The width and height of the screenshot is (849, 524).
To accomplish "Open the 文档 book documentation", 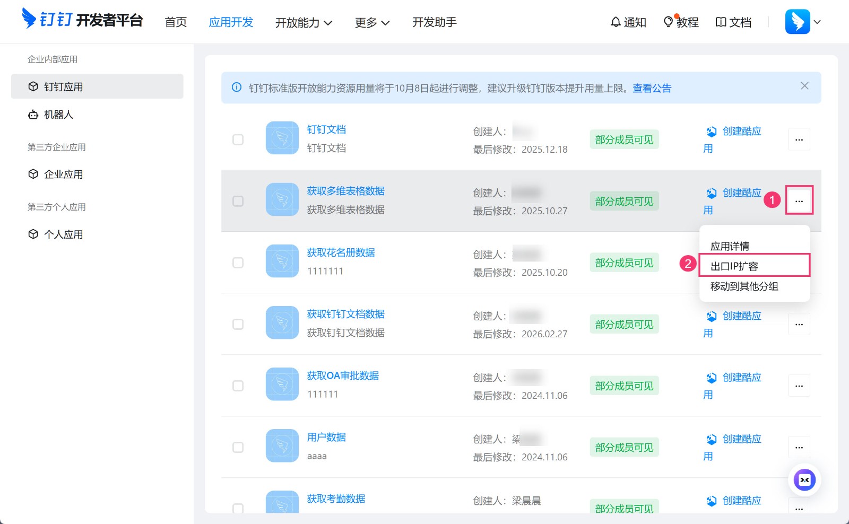I will 733,22.
